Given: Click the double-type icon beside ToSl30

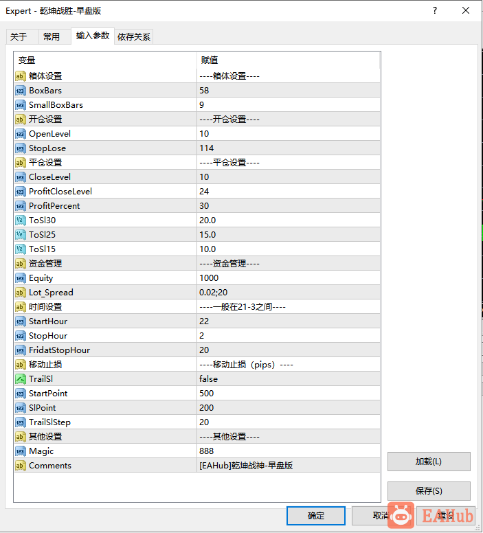Looking at the screenshot, I should pos(21,220).
